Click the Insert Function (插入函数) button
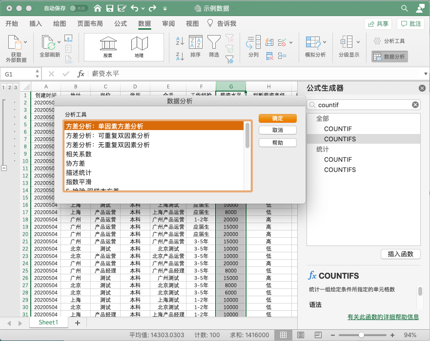This screenshot has width=430, height=341. pos(400,254)
